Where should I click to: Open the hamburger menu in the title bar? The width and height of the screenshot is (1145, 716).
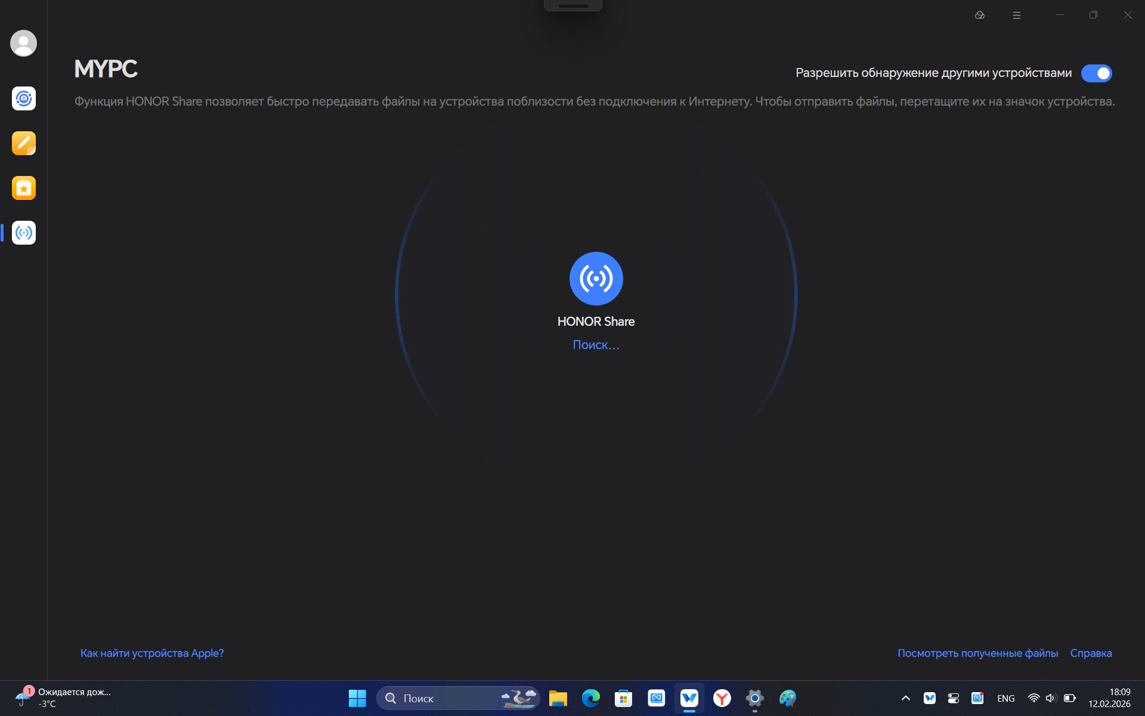(x=1017, y=15)
